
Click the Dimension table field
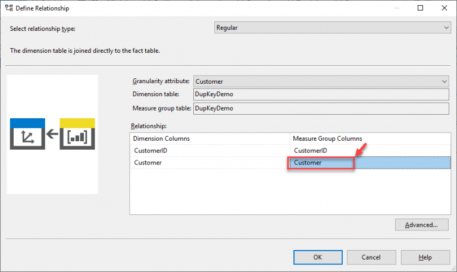(320, 94)
